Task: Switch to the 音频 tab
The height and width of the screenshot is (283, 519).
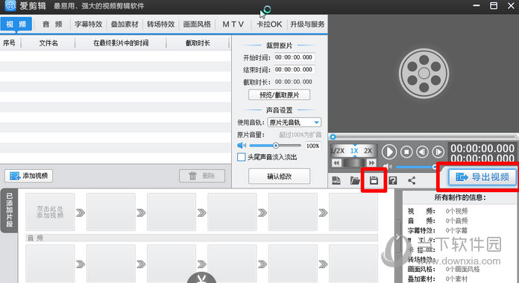Action: pyautogui.click(x=52, y=24)
